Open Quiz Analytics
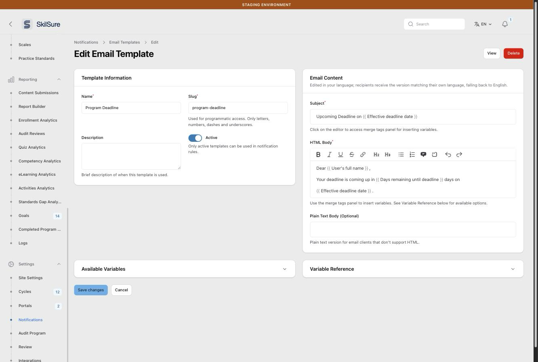538x362 pixels. pos(32,147)
